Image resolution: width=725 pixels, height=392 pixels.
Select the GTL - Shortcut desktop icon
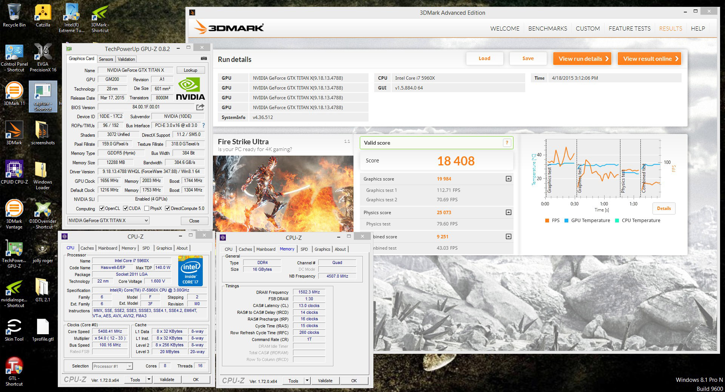tap(14, 371)
